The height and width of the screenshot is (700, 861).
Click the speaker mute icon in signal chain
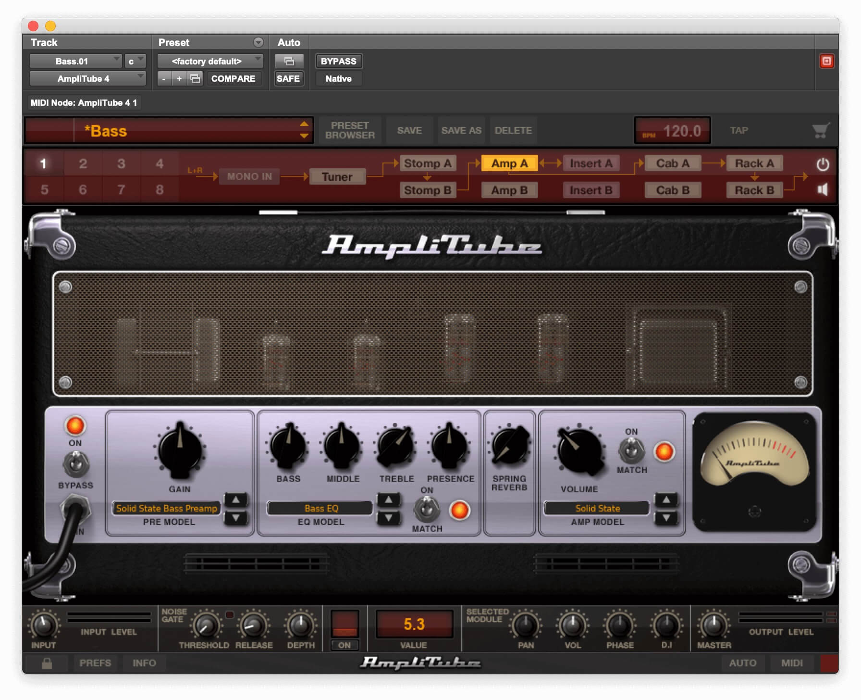click(823, 190)
